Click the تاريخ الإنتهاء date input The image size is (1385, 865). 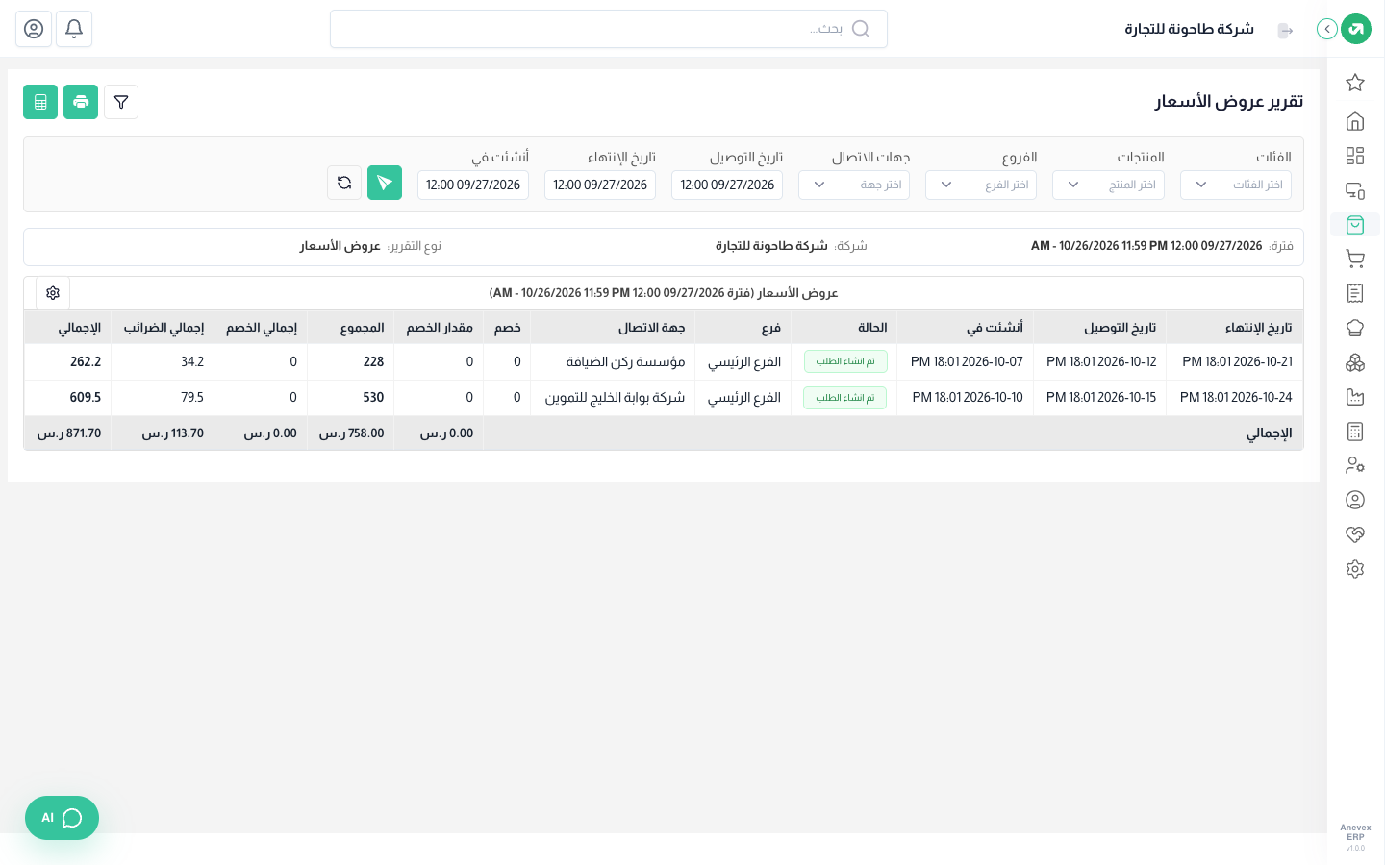point(600,185)
